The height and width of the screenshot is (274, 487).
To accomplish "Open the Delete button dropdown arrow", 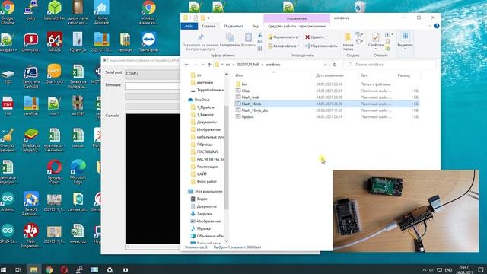I will [x=326, y=37].
